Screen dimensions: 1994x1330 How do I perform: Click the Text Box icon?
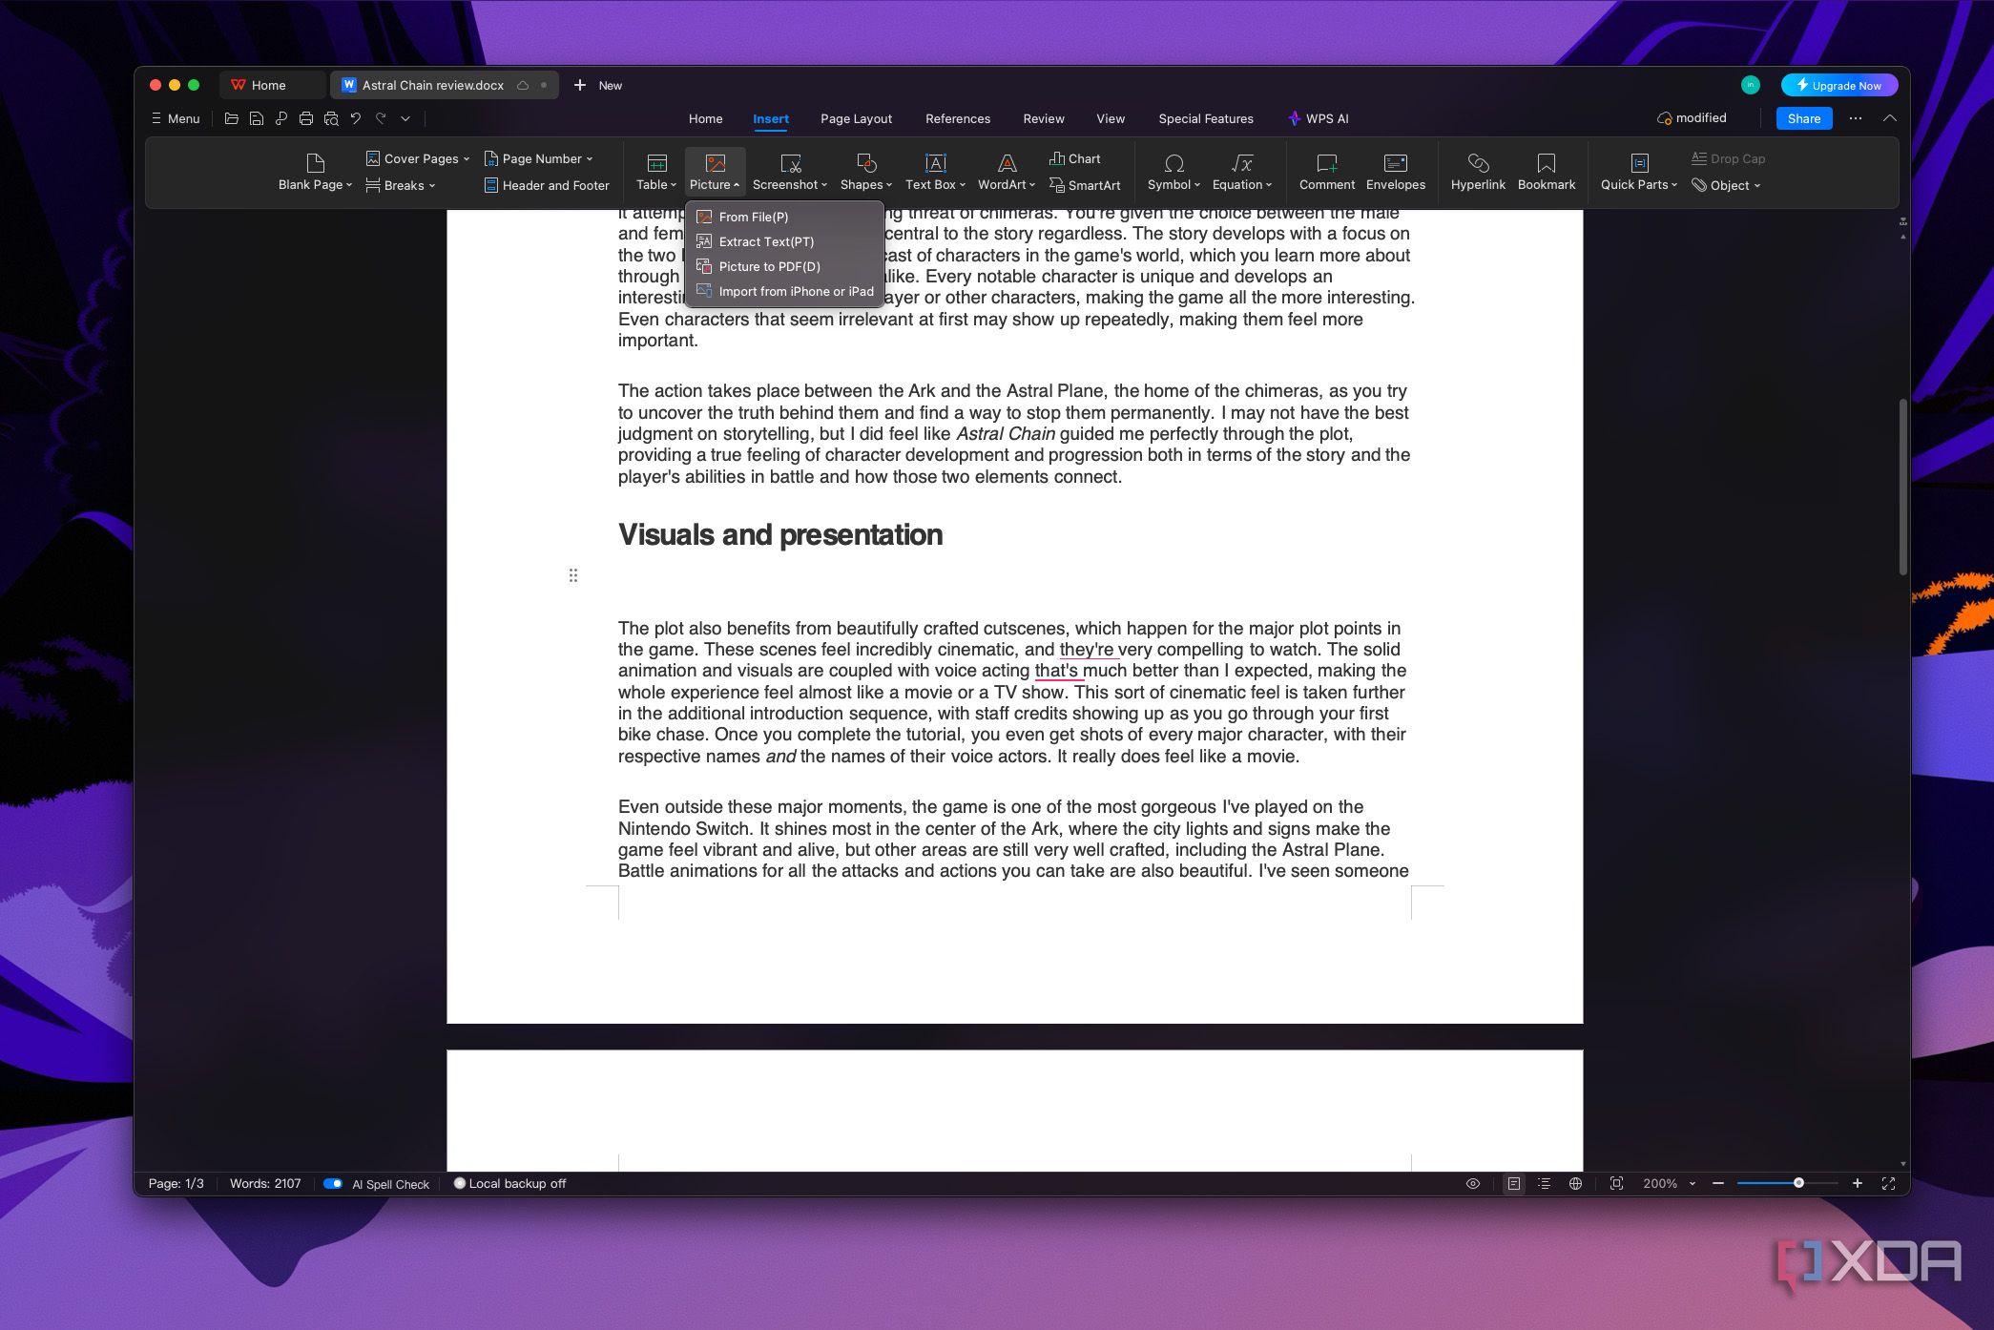point(935,163)
